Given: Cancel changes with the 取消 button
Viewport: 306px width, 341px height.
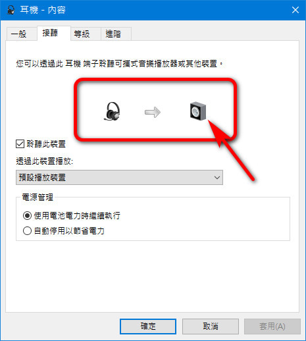Looking at the screenshot, I should [x=211, y=327].
